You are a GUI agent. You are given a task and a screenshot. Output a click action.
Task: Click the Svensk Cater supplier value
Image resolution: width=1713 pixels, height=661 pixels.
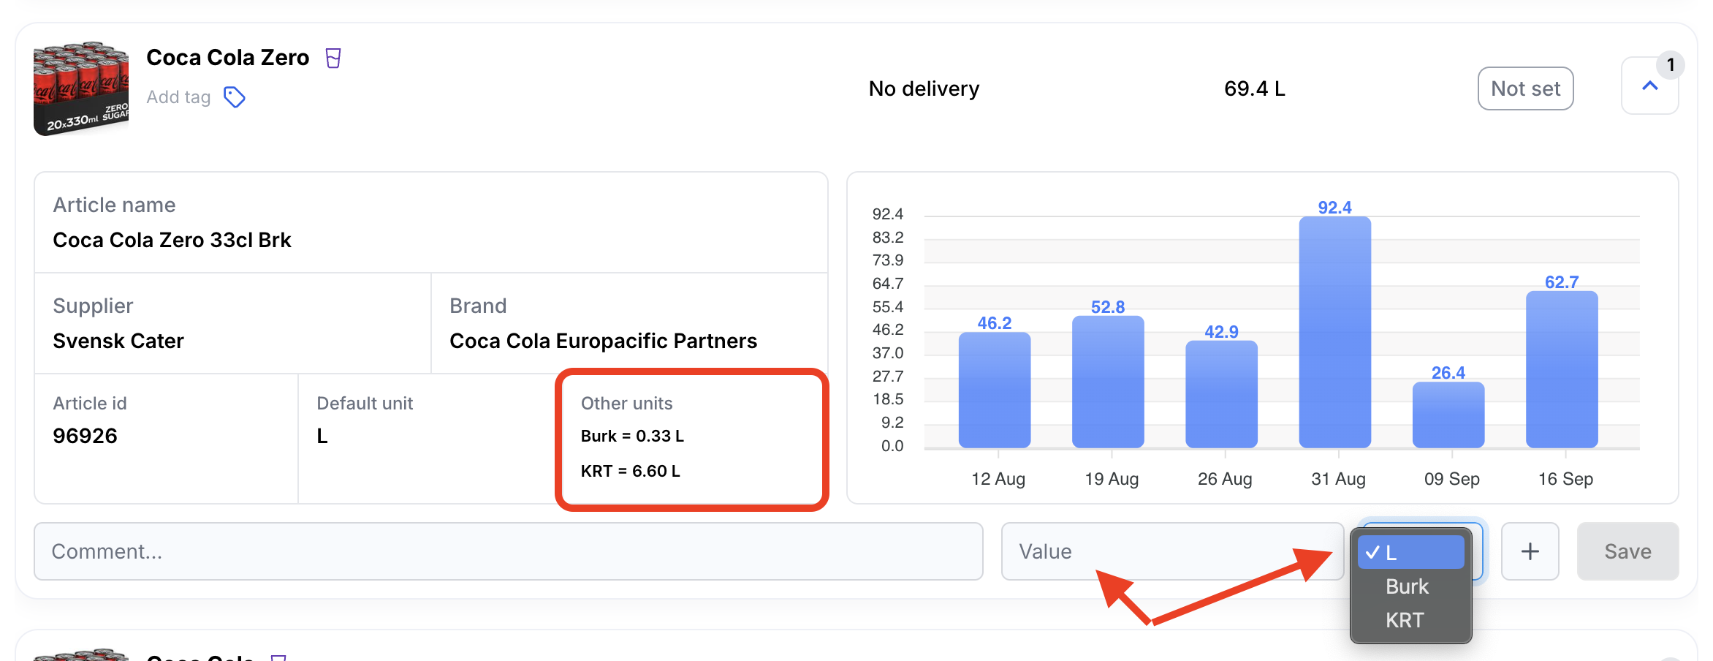point(118,341)
